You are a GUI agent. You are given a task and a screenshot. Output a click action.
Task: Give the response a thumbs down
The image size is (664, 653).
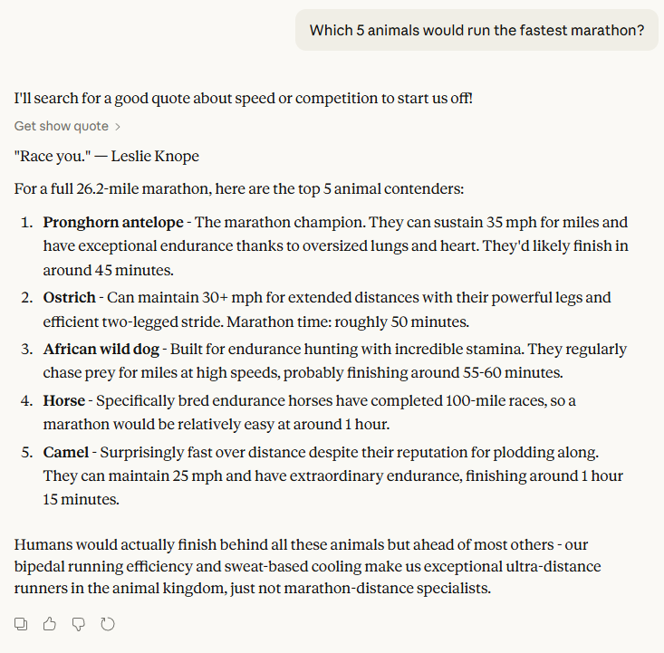pos(79,623)
